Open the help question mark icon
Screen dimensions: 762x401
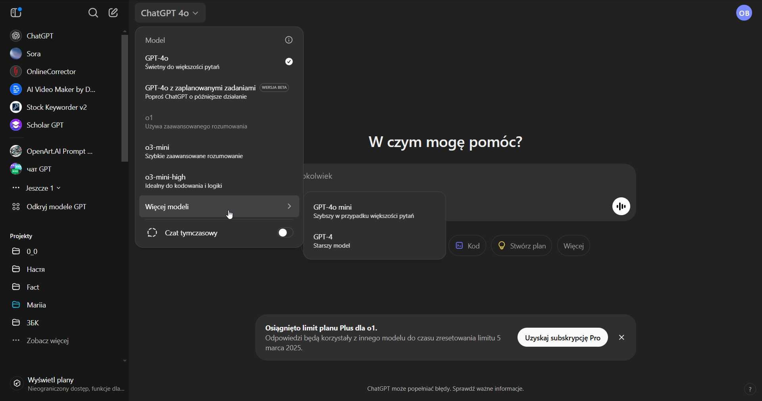pyautogui.click(x=750, y=390)
